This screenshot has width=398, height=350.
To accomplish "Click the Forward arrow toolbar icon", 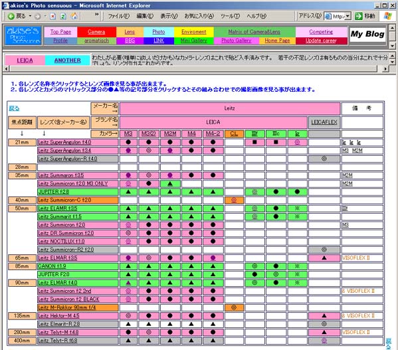I will [x=38, y=17].
